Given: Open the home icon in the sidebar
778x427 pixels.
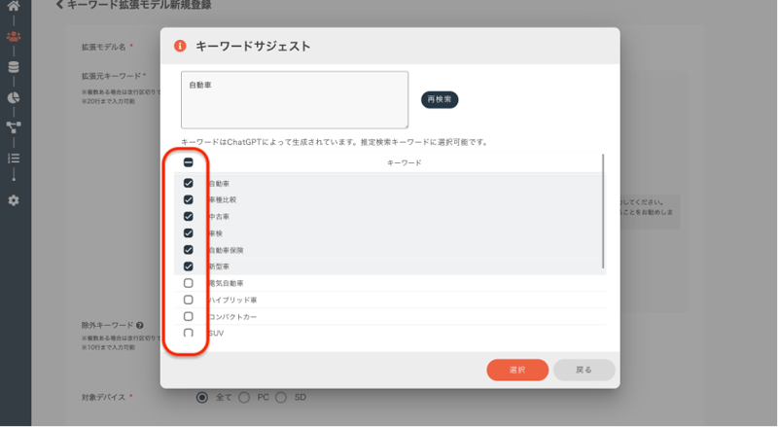Looking at the screenshot, I should pos(14,6).
